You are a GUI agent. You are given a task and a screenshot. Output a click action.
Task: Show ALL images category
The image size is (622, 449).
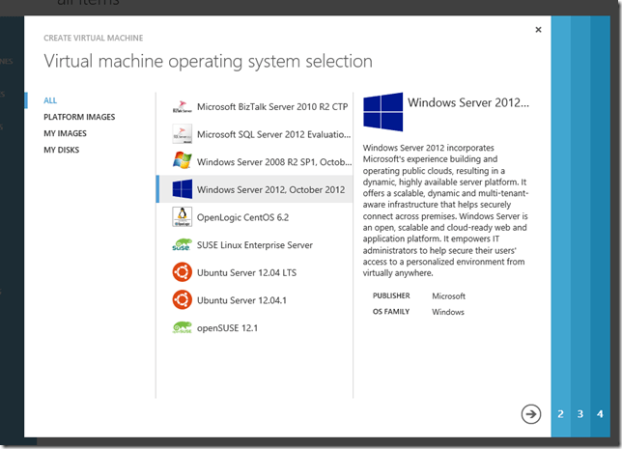[x=51, y=100]
